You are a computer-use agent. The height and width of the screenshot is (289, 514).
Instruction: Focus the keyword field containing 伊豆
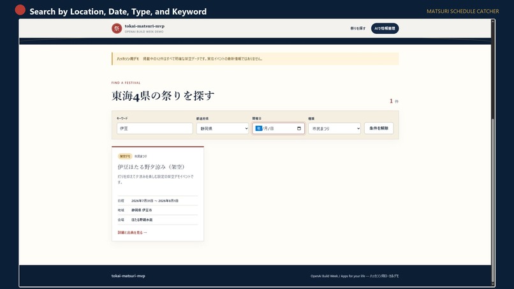[155, 129]
